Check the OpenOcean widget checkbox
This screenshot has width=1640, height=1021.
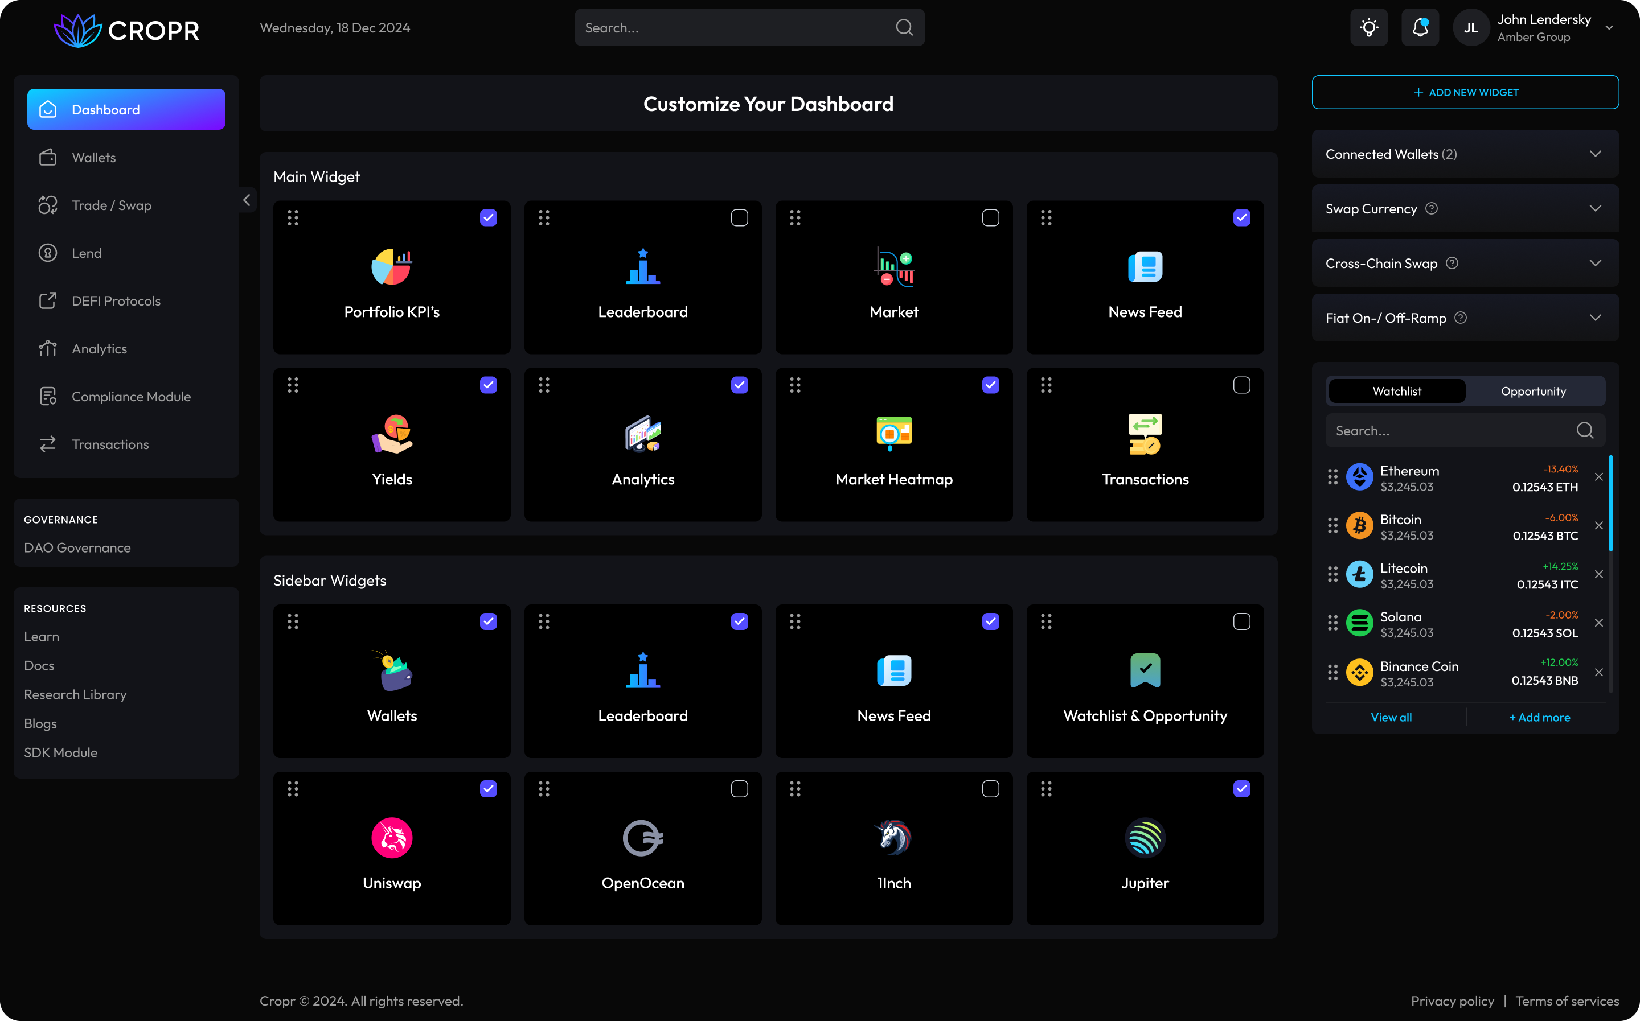point(740,789)
